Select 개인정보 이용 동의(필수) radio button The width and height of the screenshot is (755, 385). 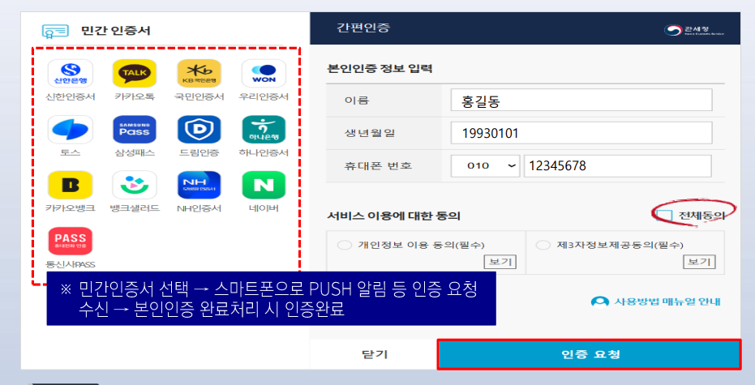click(345, 245)
